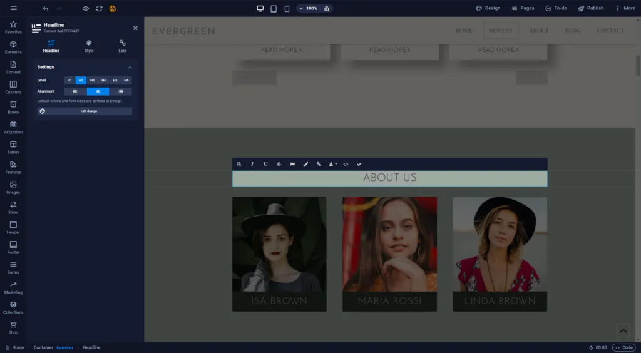Image resolution: width=641 pixels, height=353 pixels.
Task: Switch to the Style tab
Action: pos(89,46)
